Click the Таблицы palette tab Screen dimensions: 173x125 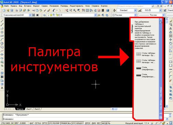point(132,29)
